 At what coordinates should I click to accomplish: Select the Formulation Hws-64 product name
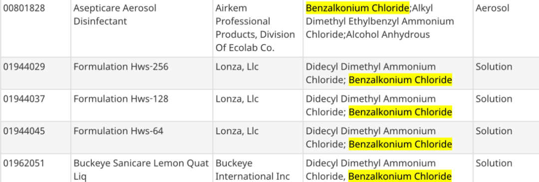click(x=118, y=131)
